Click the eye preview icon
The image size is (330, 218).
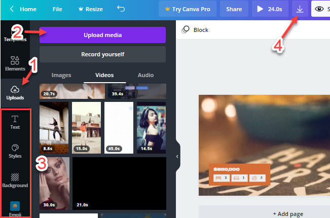coord(319,9)
